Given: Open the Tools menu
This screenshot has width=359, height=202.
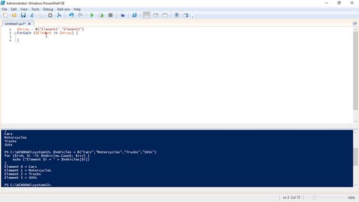Looking at the screenshot, I should pos(35,9).
